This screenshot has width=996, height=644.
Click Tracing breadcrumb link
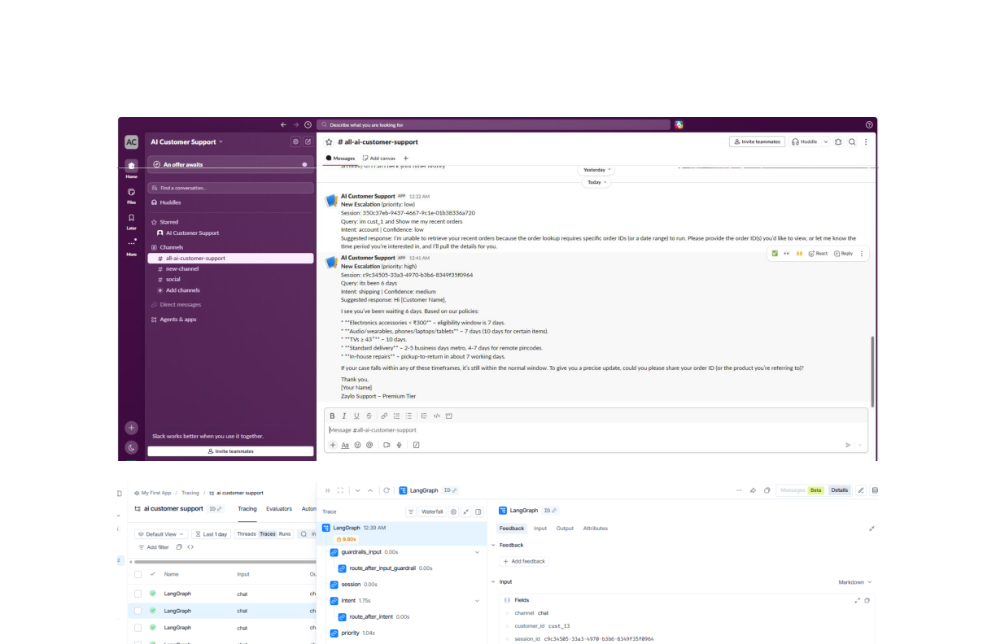click(x=190, y=493)
